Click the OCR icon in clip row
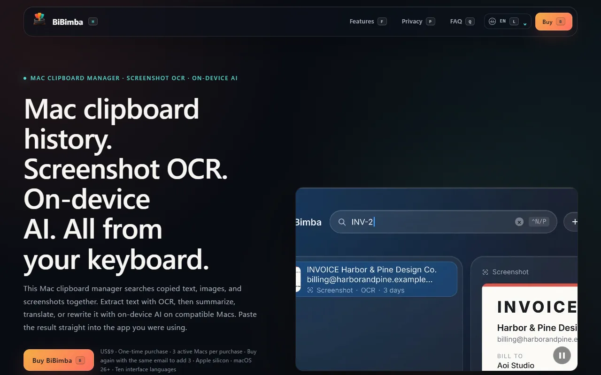The image size is (601, 375). tap(310, 290)
